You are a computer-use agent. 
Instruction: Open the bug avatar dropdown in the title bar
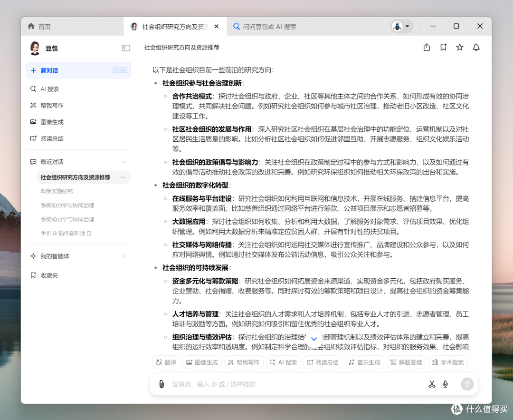coord(402,27)
